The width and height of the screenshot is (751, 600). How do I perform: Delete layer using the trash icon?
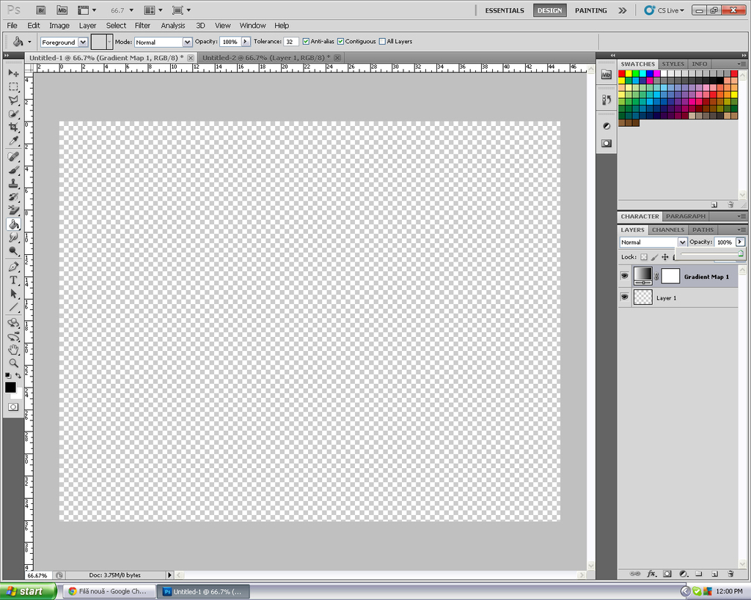tap(730, 574)
